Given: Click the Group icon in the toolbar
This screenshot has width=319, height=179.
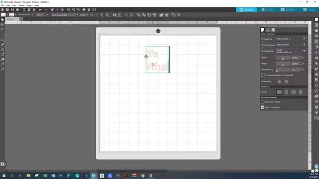Looking at the screenshot, I should (126, 15).
